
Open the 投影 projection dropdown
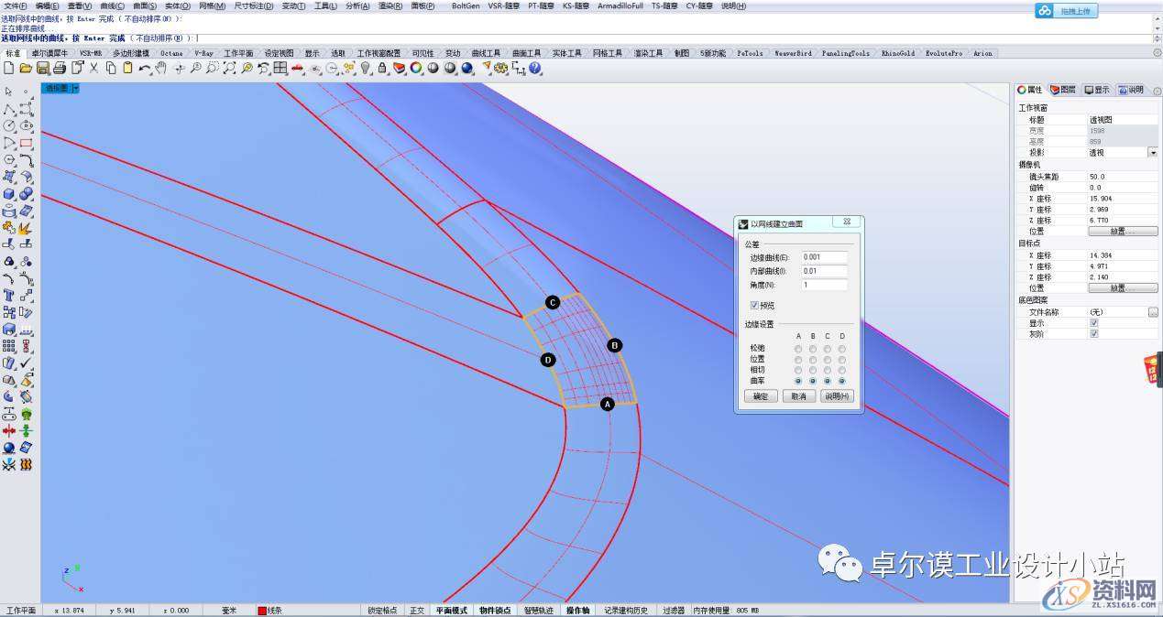click(x=1152, y=153)
